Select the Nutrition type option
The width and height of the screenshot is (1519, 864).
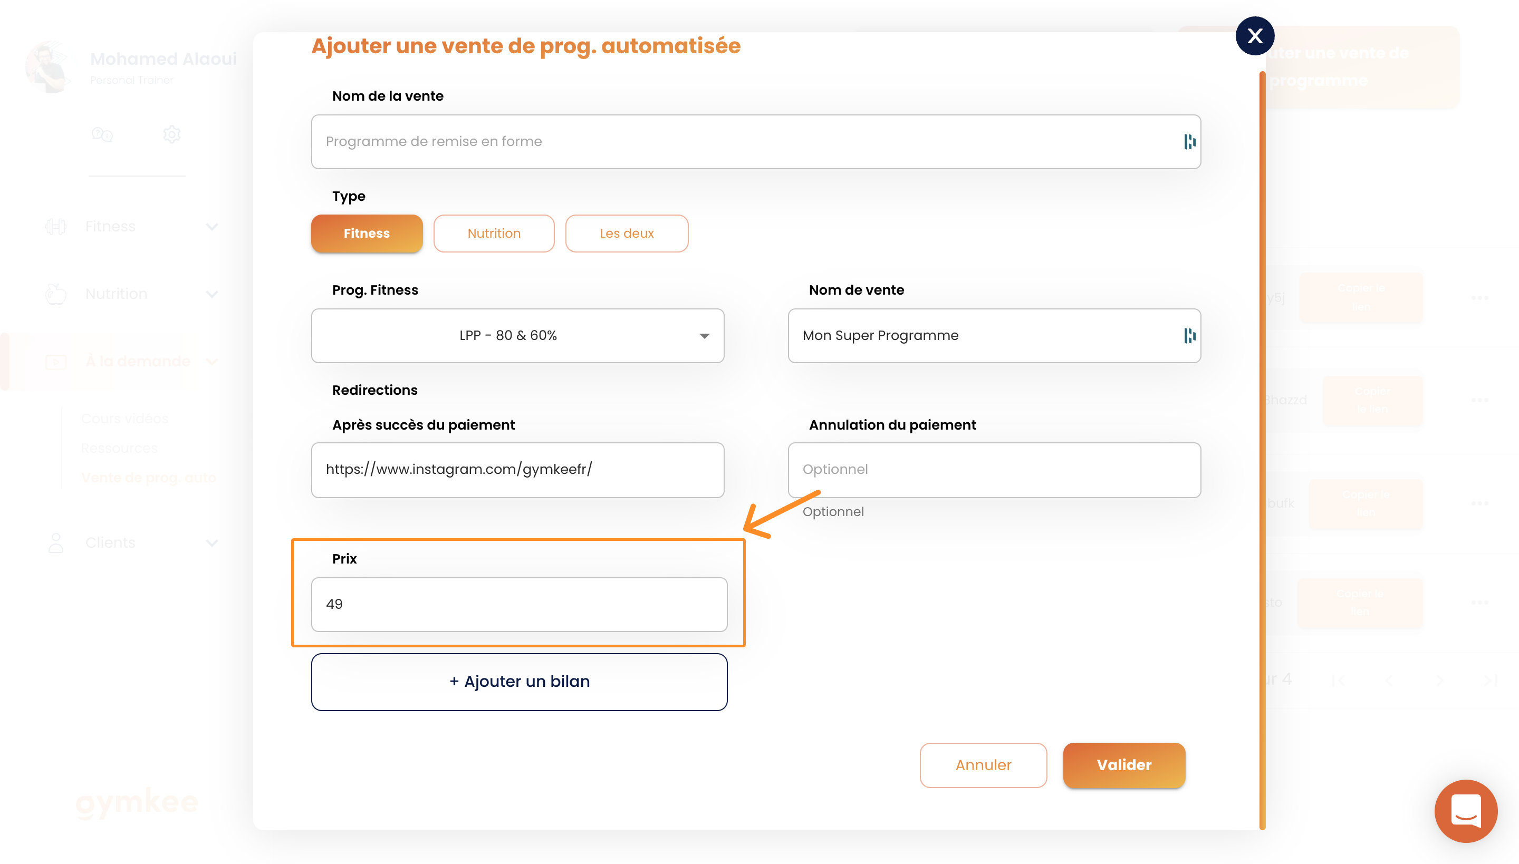[x=494, y=233]
